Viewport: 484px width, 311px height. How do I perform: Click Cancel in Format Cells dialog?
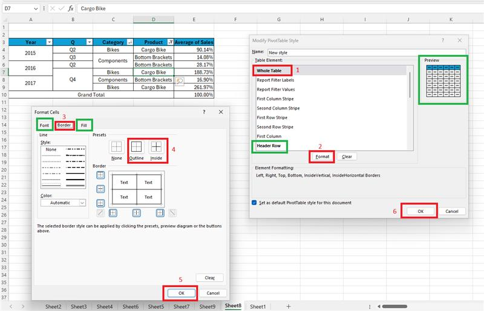213,293
